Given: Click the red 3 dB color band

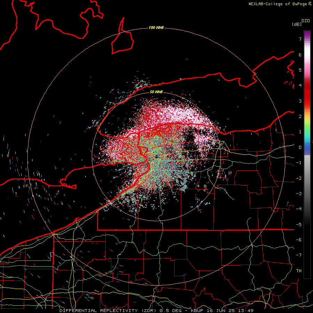Looking at the screenshot, I should [307, 101].
